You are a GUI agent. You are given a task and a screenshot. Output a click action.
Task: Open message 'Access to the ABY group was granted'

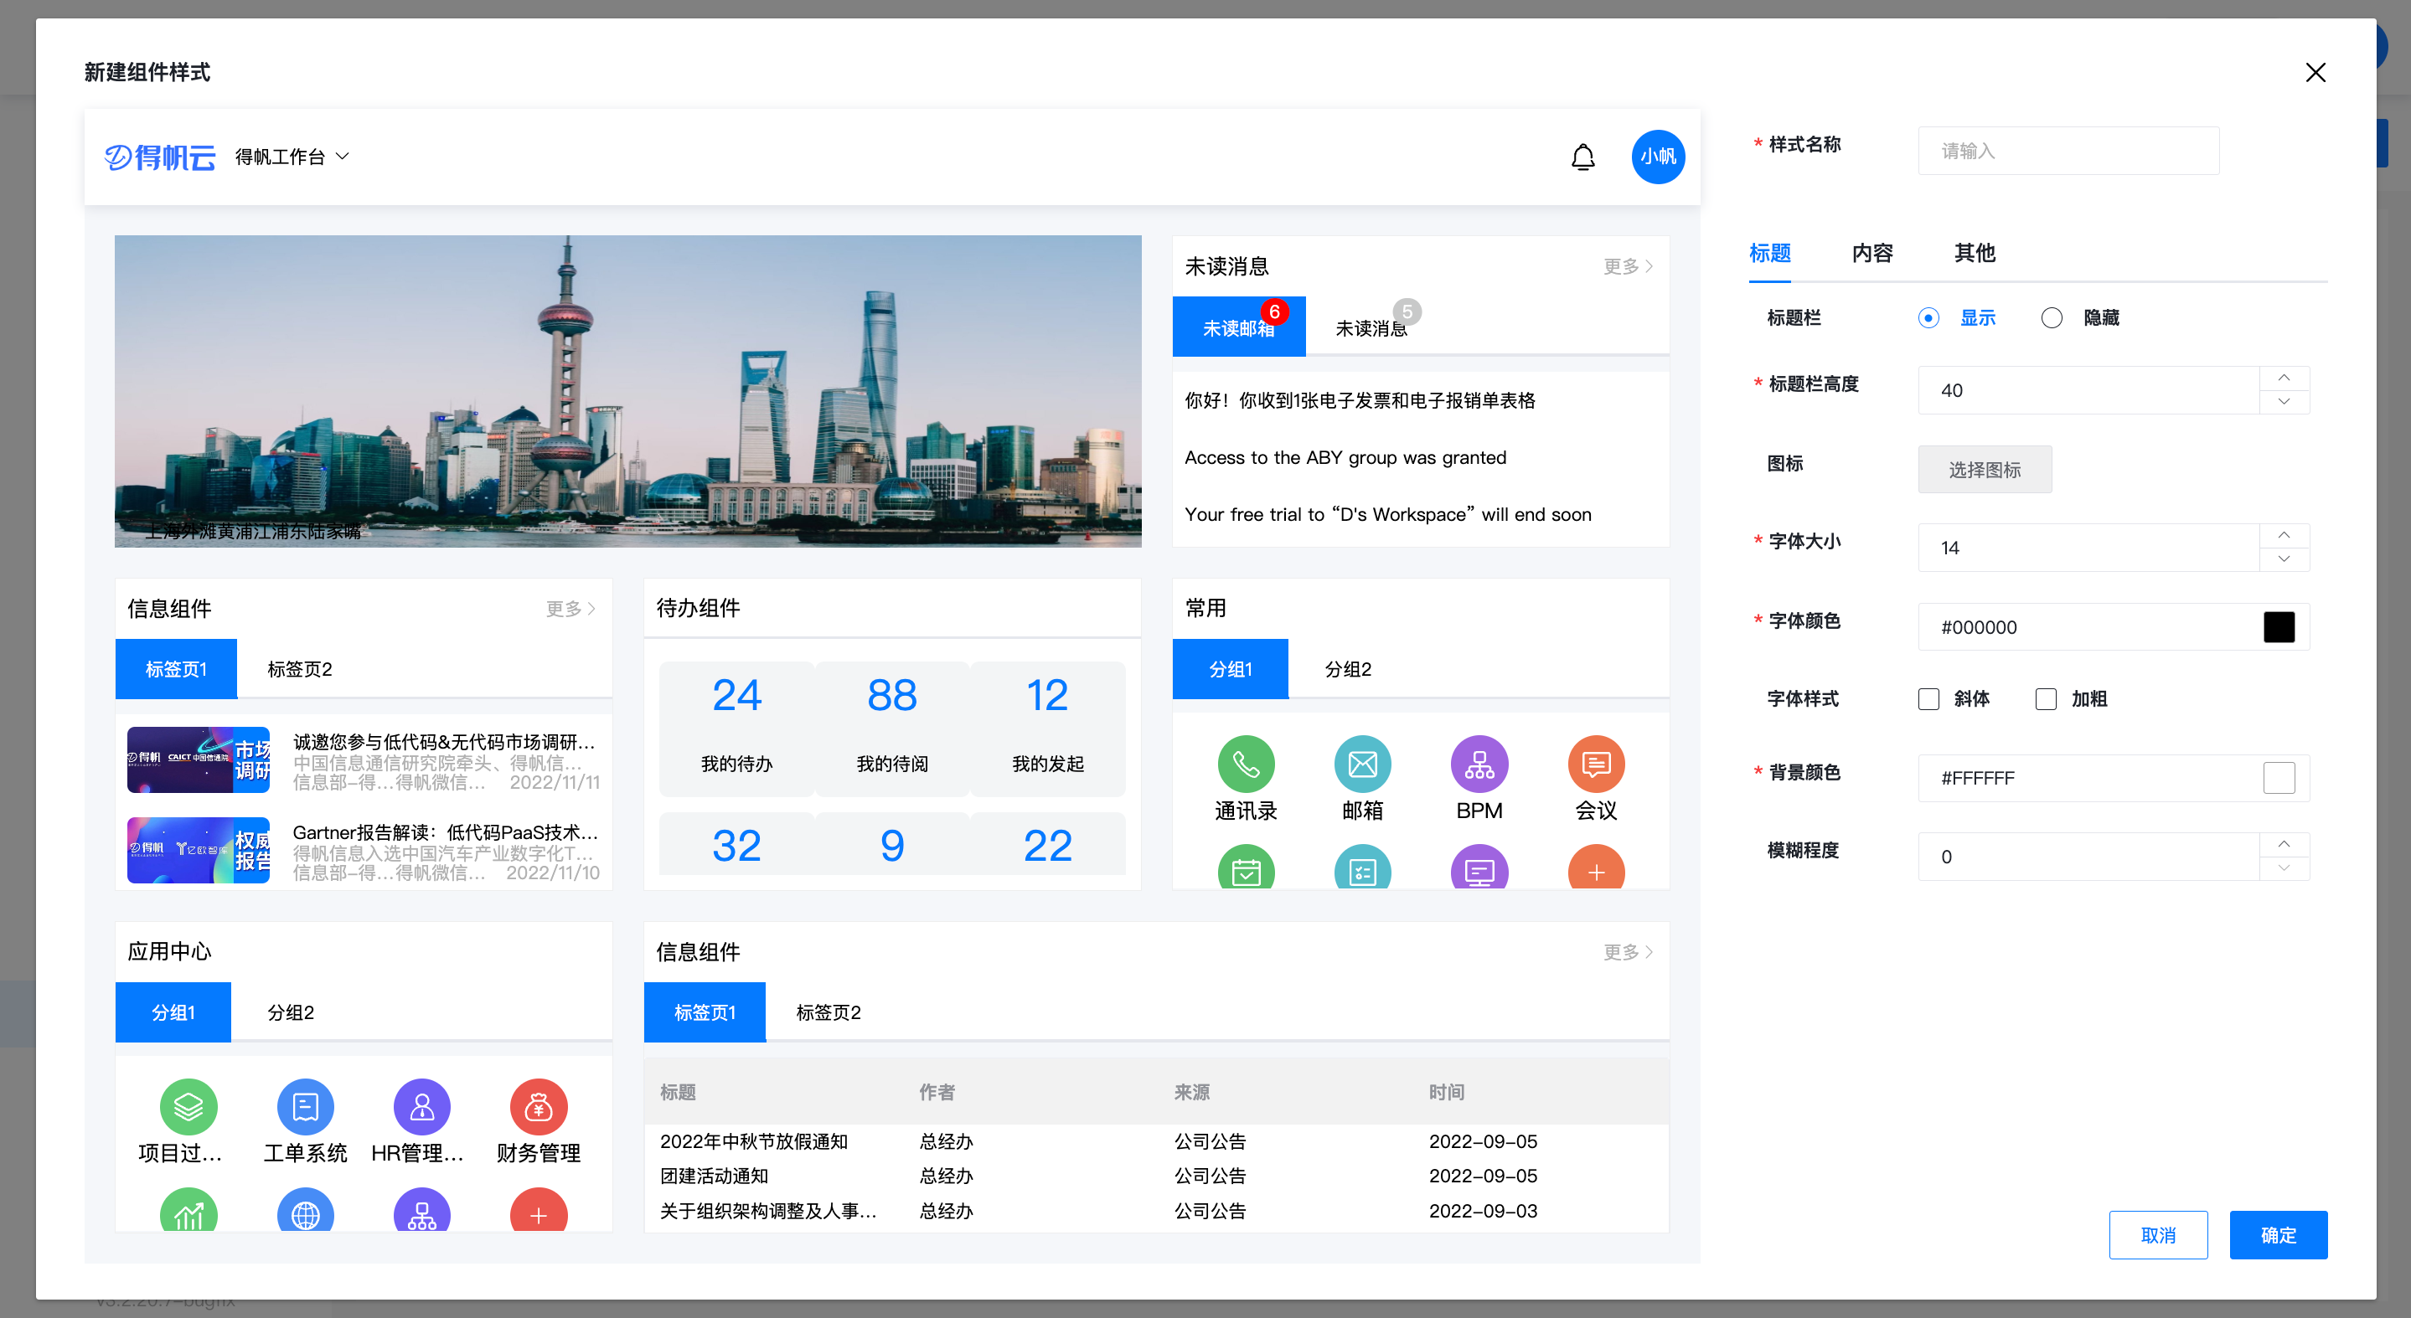[1345, 457]
